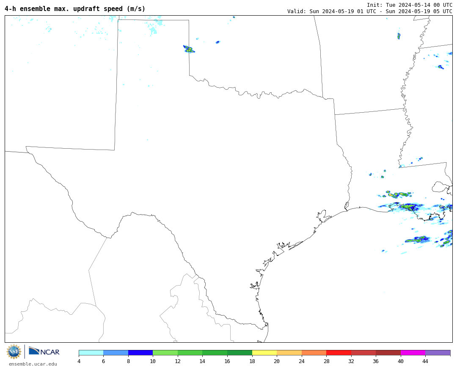Select the 4-6 light cyan color swatch
Image resolution: width=457 pixels, height=369 pixels.
[91, 352]
